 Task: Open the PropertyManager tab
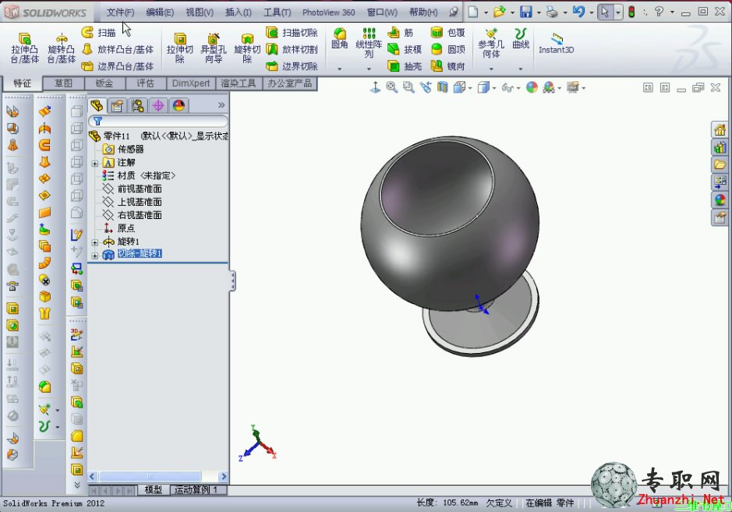[x=117, y=105]
